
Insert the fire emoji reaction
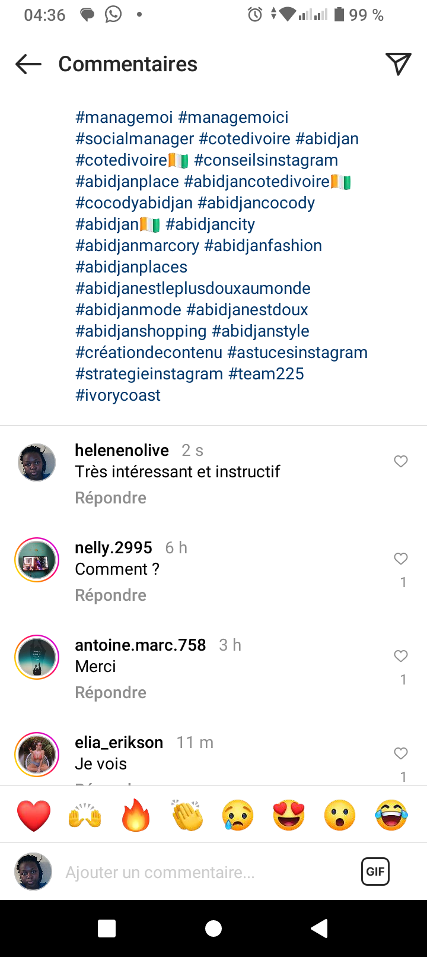136,815
